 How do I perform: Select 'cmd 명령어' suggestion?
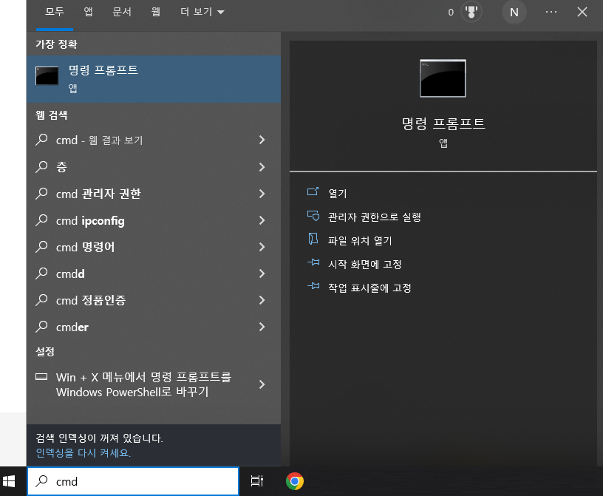click(x=154, y=247)
